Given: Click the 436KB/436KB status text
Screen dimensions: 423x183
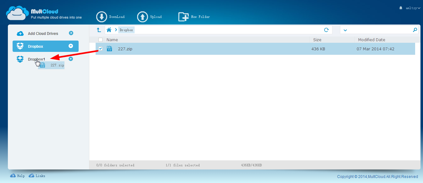Looking at the screenshot, I should [251, 165].
